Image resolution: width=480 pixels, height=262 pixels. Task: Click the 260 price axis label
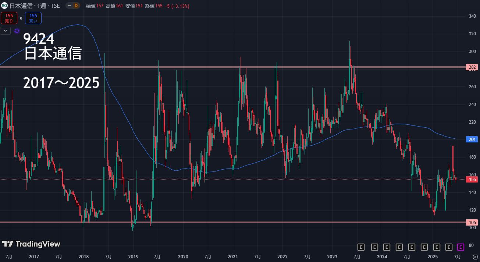tap(473, 87)
